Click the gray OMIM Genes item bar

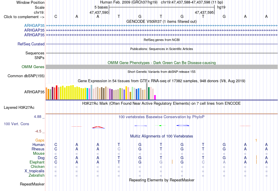coord(162,67)
